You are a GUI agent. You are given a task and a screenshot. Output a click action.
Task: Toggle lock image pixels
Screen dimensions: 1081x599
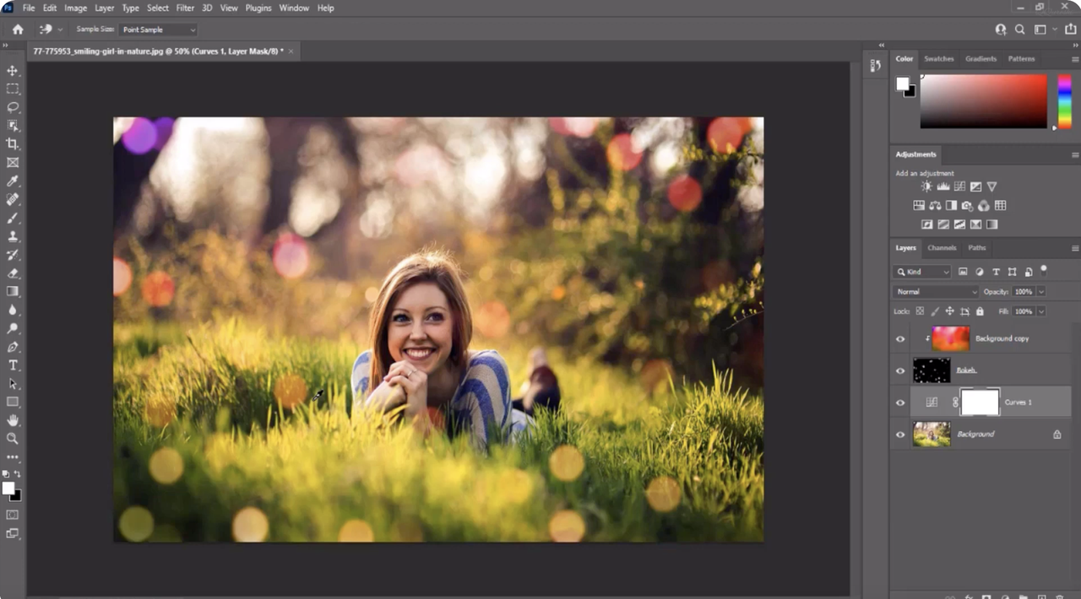point(936,311)
